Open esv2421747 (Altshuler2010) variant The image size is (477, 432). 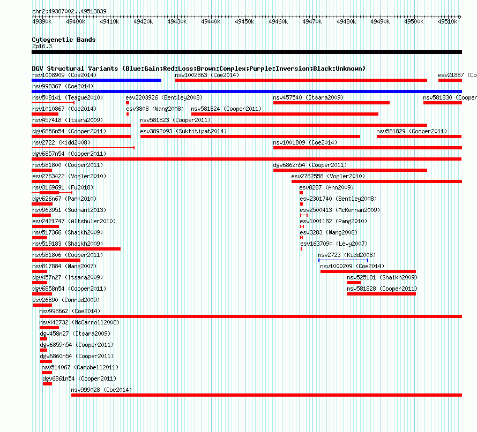(74, 221)
